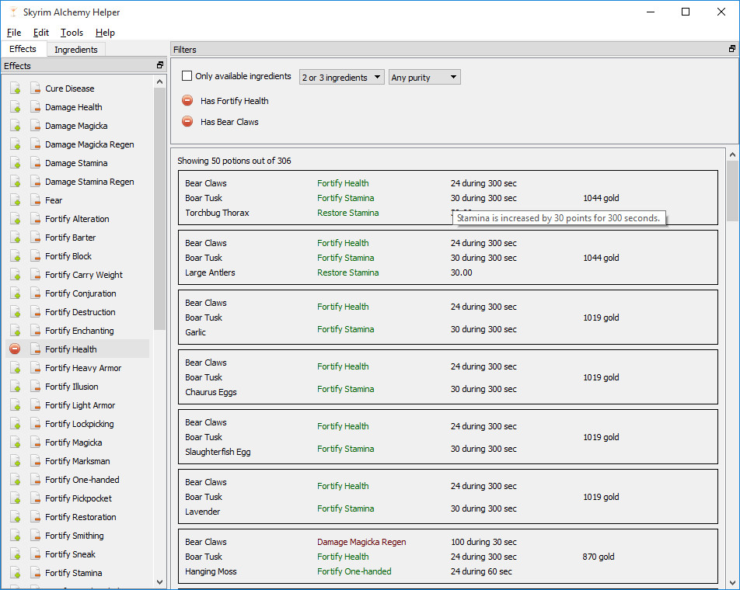Select Fortify Stamina in effects list
Screen dimensions: 740x590
74,573
